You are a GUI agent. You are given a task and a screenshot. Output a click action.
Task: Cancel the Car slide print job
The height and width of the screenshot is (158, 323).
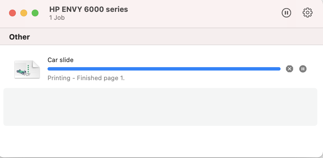(x=289, y=69)
